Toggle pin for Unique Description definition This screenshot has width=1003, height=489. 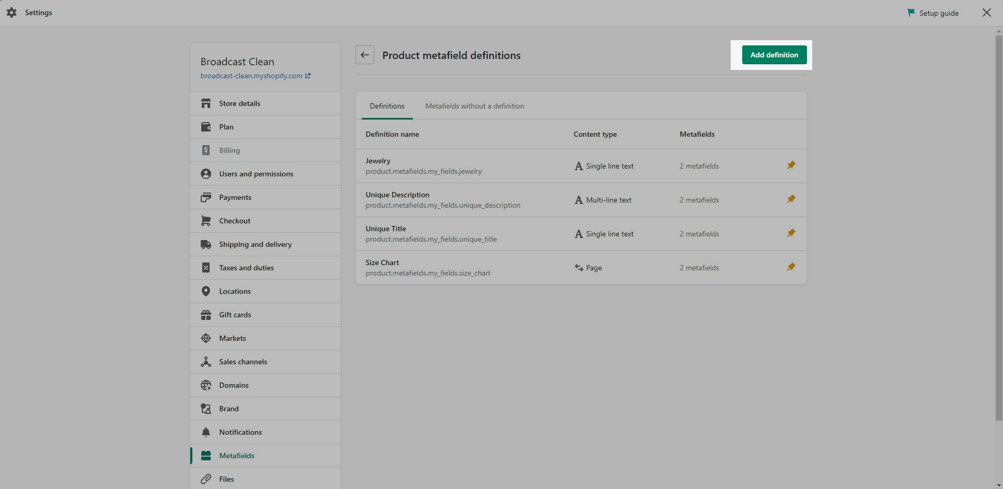click(x=791, y=199)
